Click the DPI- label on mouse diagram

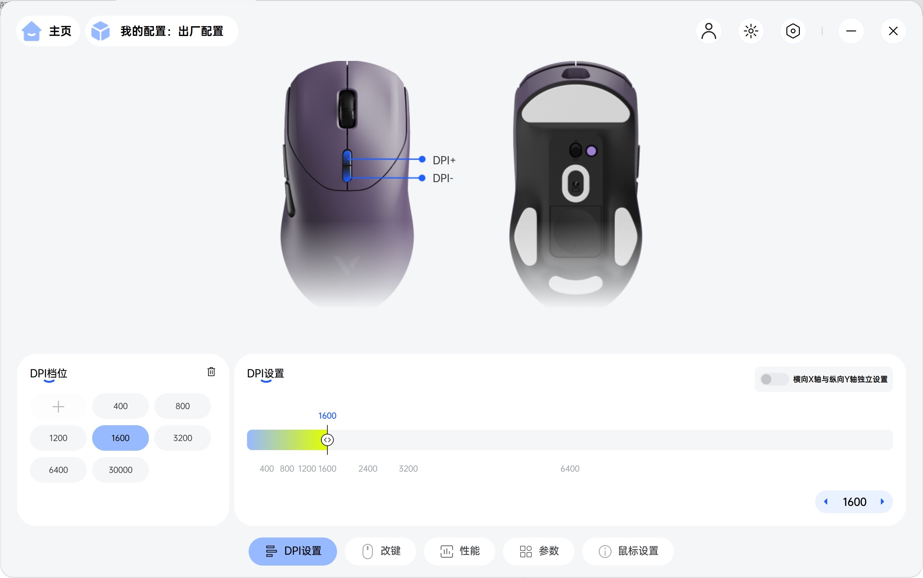pyautogui.click(x=443, y=178)
